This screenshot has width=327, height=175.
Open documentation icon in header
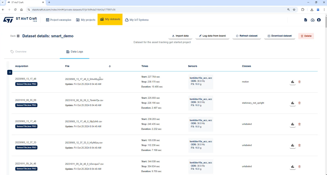pos(306,20)
